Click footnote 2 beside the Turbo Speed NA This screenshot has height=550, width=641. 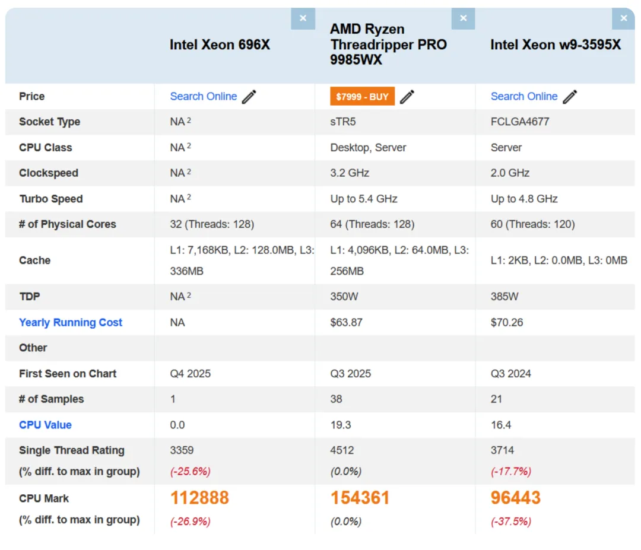point(188,196)
